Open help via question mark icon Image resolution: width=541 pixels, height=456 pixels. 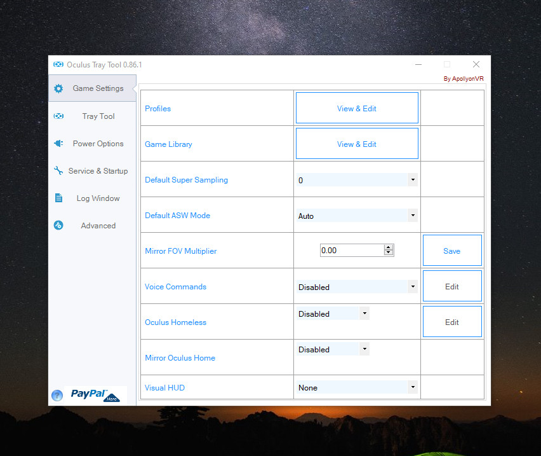pos(57,395)
